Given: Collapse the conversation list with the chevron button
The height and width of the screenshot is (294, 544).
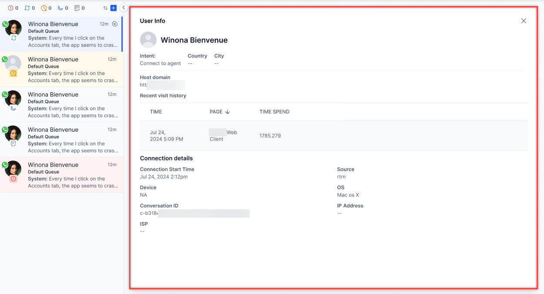Looking at the screenshot, I should point(123,8).
